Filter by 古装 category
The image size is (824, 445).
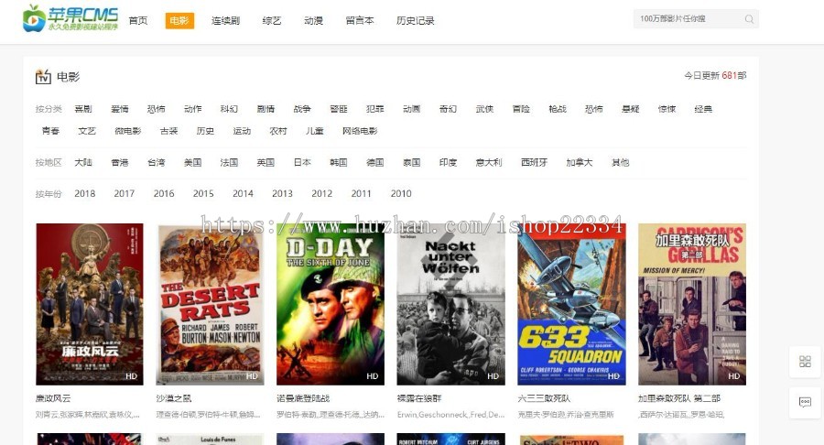pyautogui.click(x=168, y=131)
